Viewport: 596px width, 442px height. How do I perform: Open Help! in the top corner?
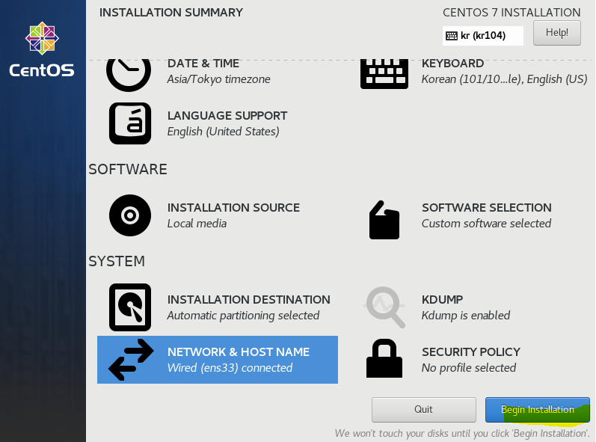point(557,33)
